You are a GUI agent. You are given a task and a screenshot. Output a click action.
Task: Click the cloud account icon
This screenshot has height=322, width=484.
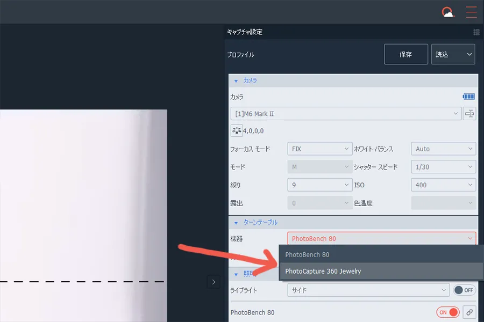click(447, 12)
